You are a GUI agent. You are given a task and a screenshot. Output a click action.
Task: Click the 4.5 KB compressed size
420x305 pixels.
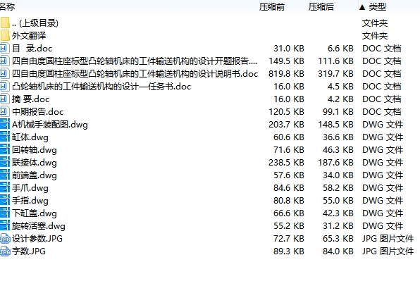pyautogui.click(x=340, y=87)
